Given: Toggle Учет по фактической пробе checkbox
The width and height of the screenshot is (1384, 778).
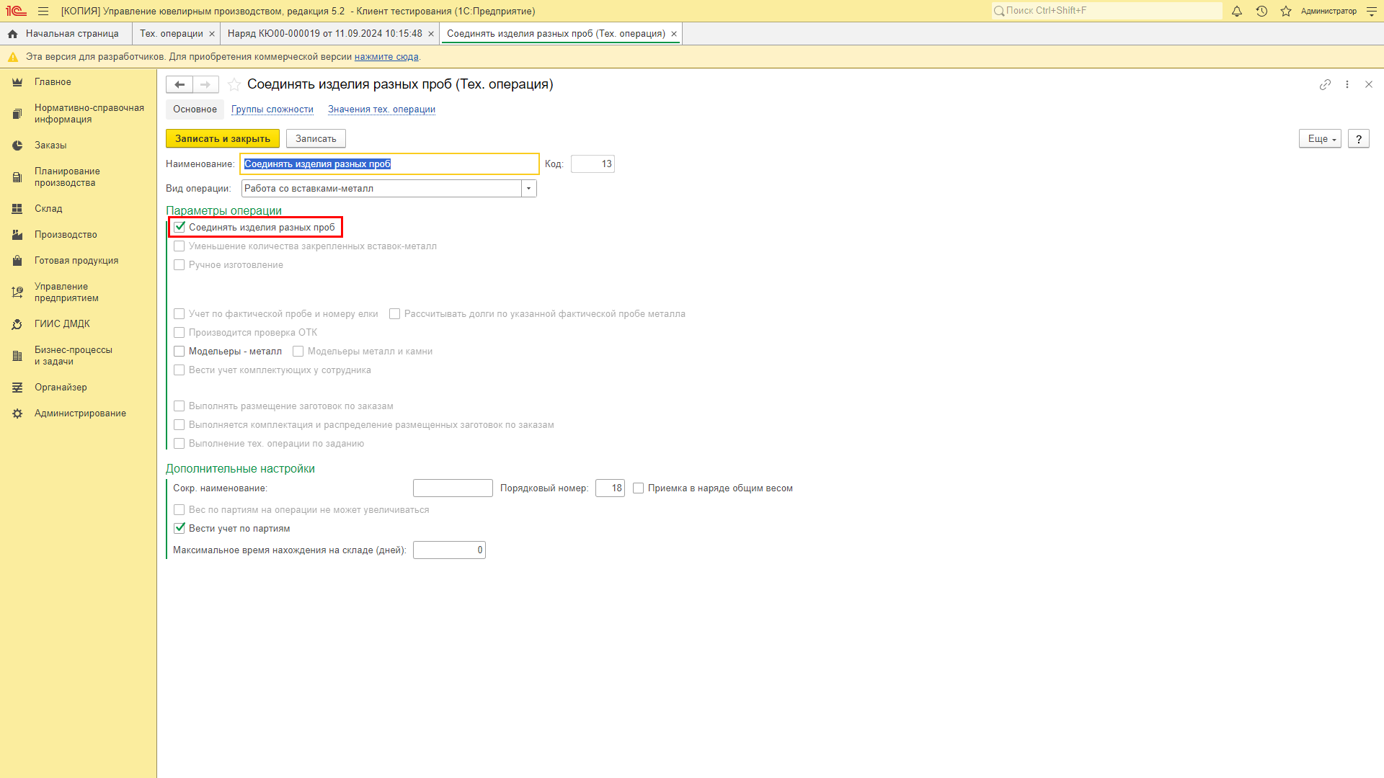Looking at the screenshot, I should pos(179,314).
